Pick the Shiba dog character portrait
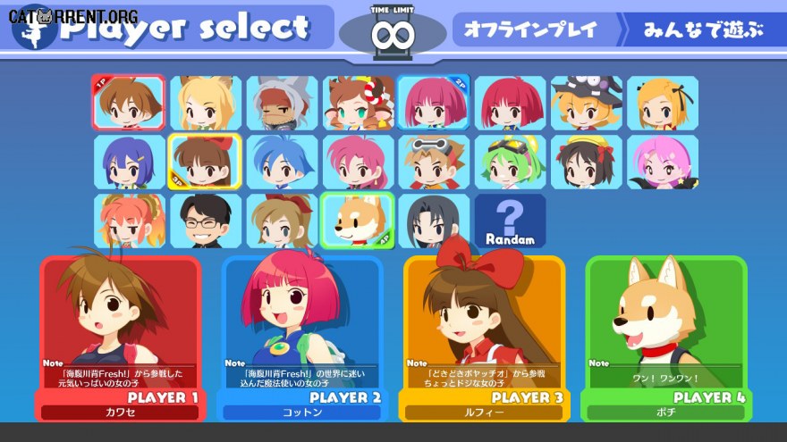Screen dimensions: 787x442 [358, 221]
